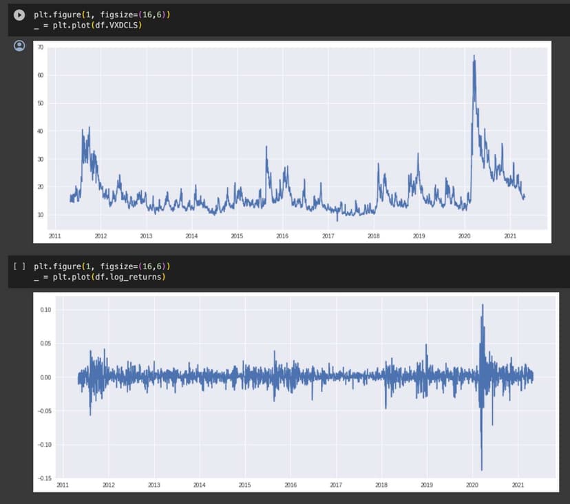Click the 0.10 y-axis label on the bottom chart
Viewport: 570px width, 504px height.
45,310
